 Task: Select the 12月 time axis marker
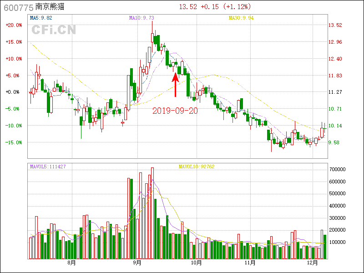pos(312,263)
